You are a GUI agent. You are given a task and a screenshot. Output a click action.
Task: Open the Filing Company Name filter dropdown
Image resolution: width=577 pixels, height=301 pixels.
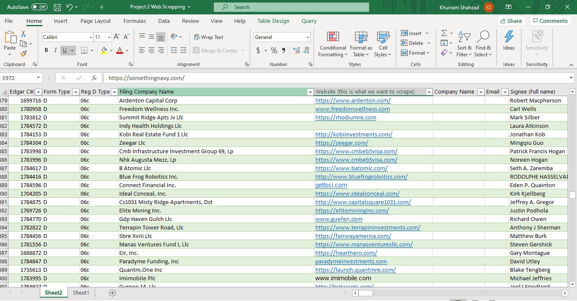[309, 92]
